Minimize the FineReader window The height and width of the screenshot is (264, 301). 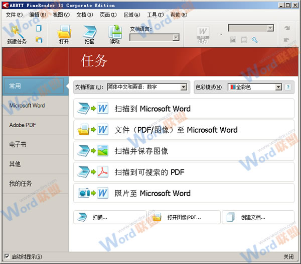coord(281,5)
